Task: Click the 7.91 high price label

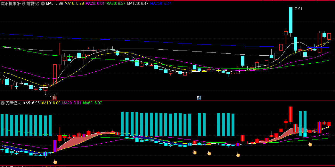Action: pyautogui.click(x=299, y=9)
